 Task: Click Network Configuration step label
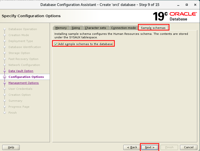coord(24,65)
